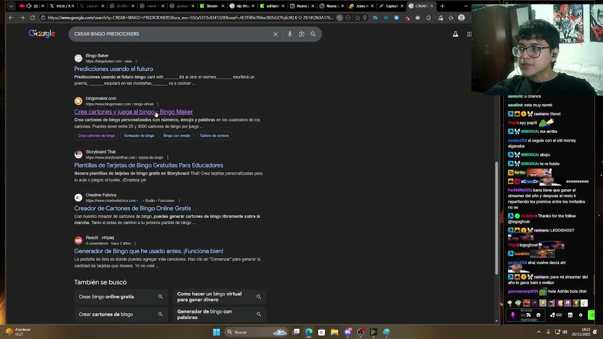Switch to the Stream tab

(x=211, y=6)
